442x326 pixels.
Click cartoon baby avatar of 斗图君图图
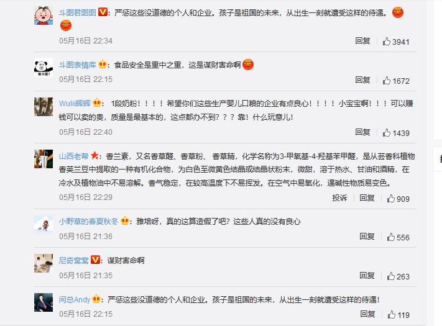(44, 16)
